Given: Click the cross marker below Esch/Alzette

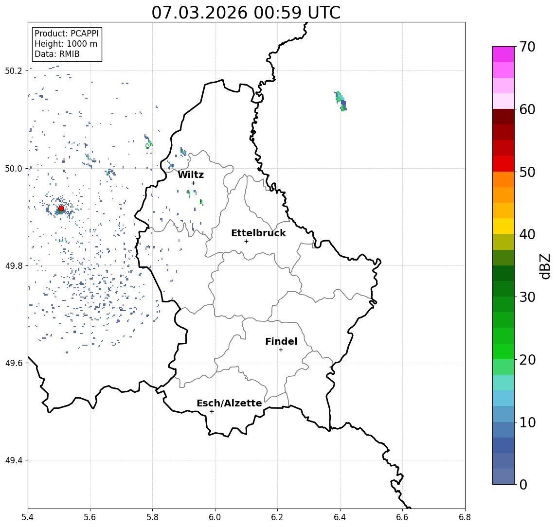Looking at the screenshot, I should coord(212,412).
